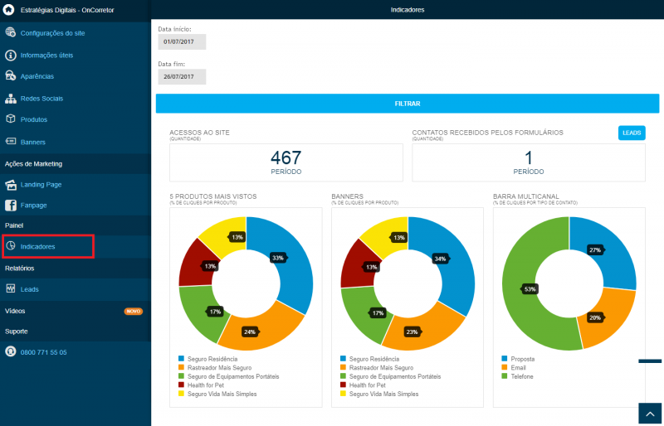Click the Data início date field
This screenshot has height=426, width=664.
pos(182,42)
